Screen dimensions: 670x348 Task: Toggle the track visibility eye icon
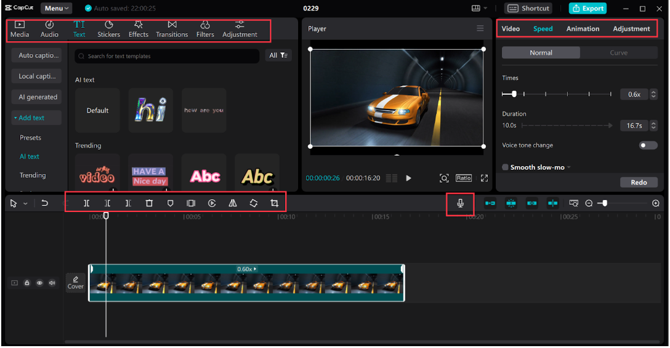39,283
